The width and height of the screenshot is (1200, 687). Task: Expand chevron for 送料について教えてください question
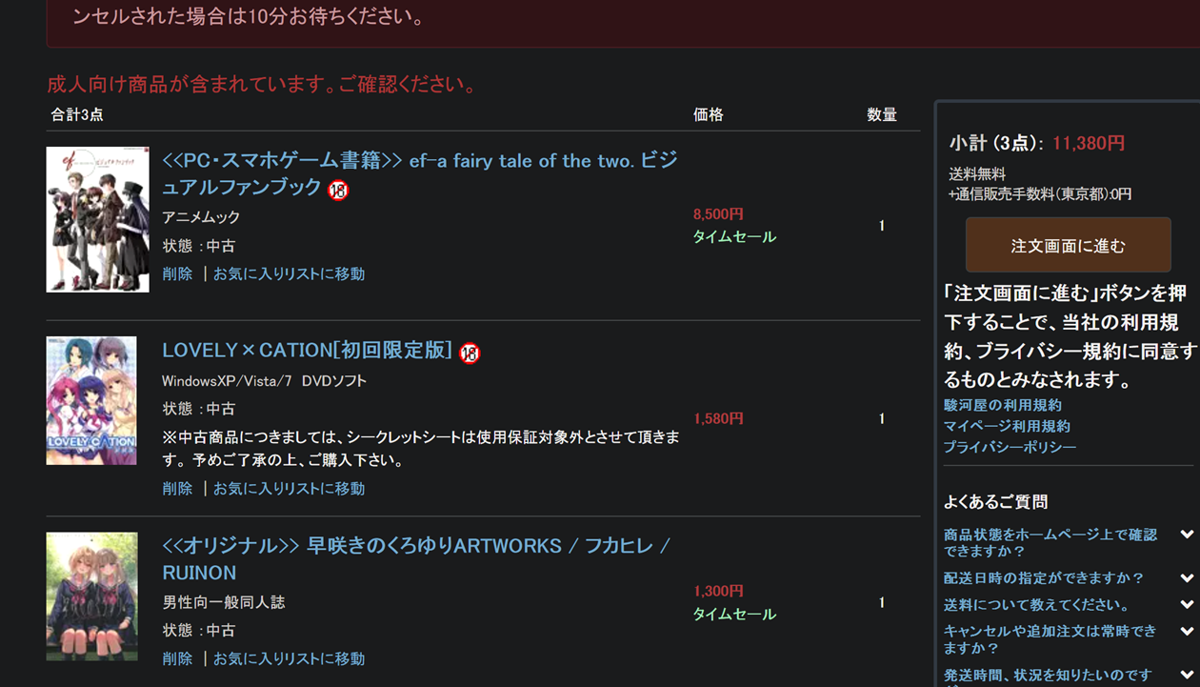1187,605
